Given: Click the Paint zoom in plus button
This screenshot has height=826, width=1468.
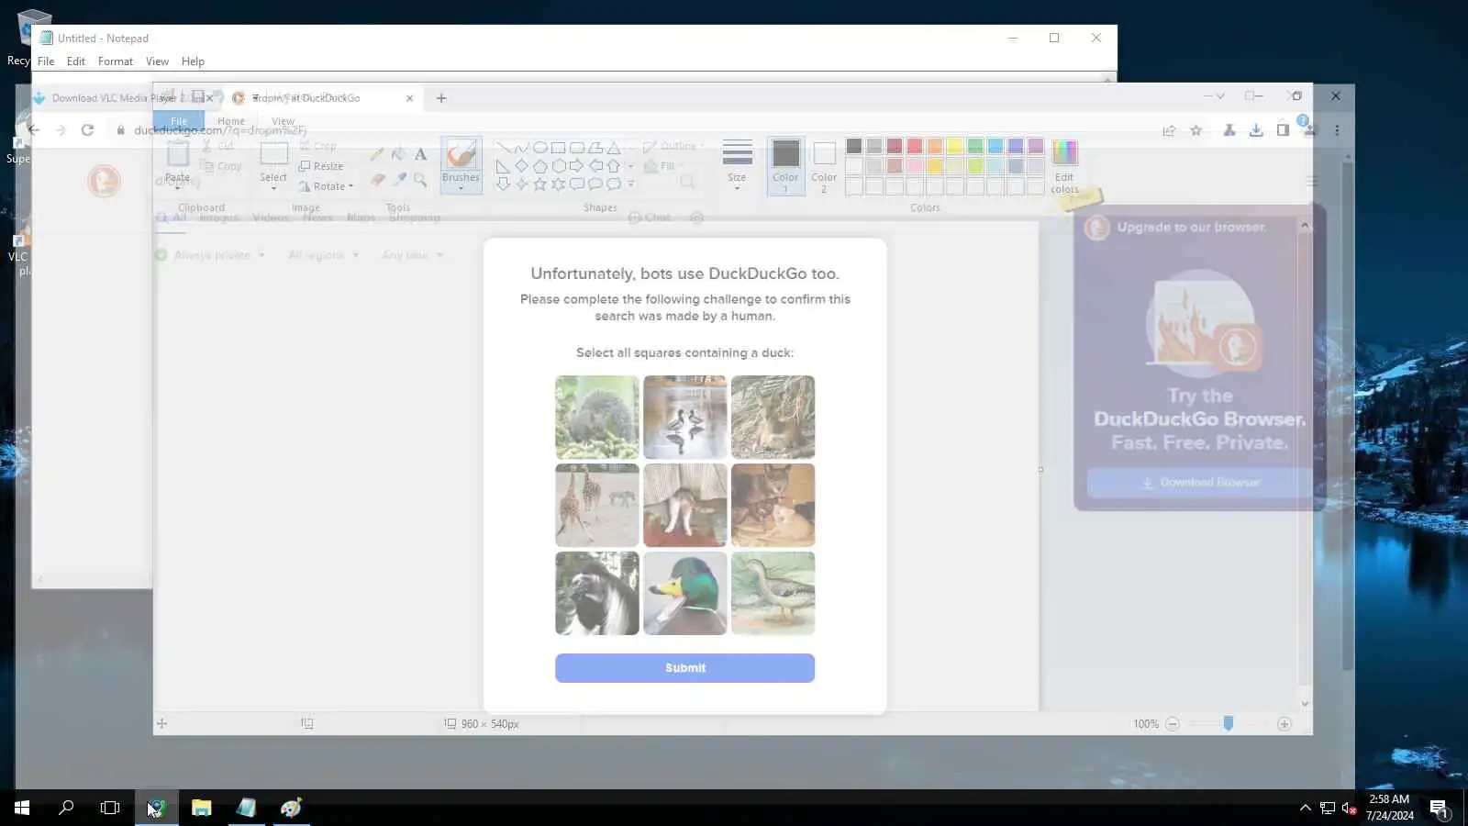Looking at the screenshot, I should tap(1284, 724).
